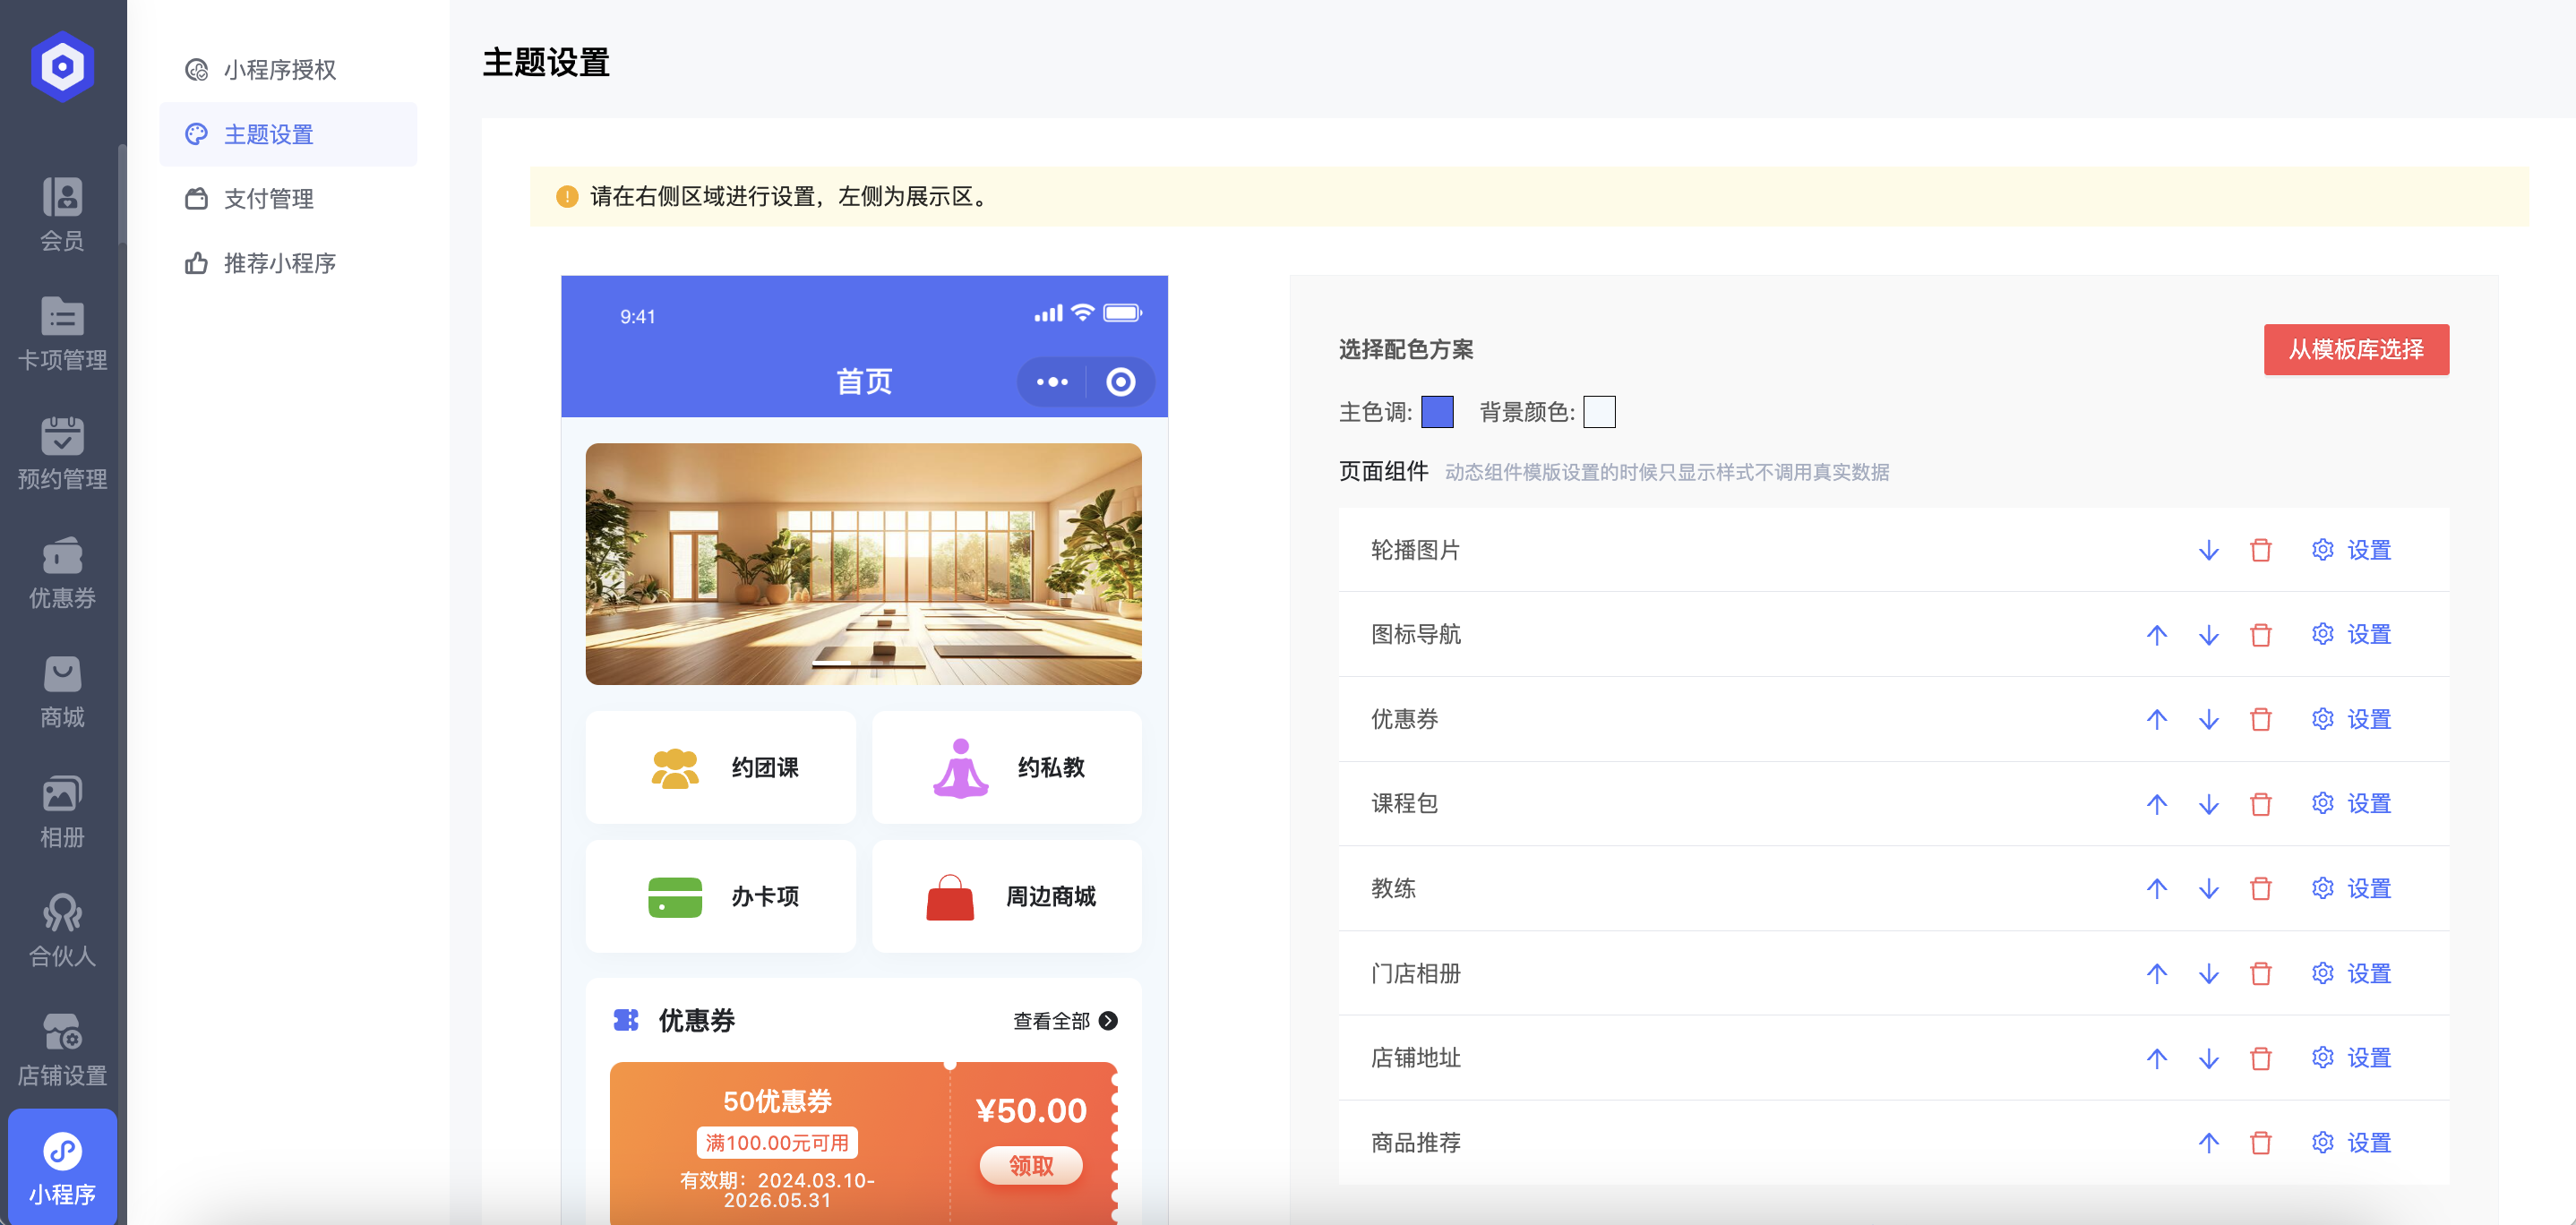Open 支付管理 menu item

(268, 198)
